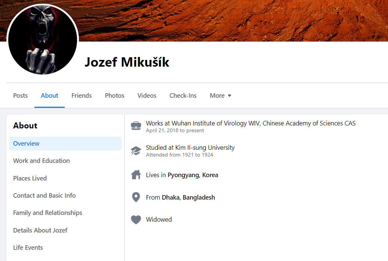This screenshot has height=261, width=388.
Task: Select Overview in the About sidebar
Action: [65, 144]
